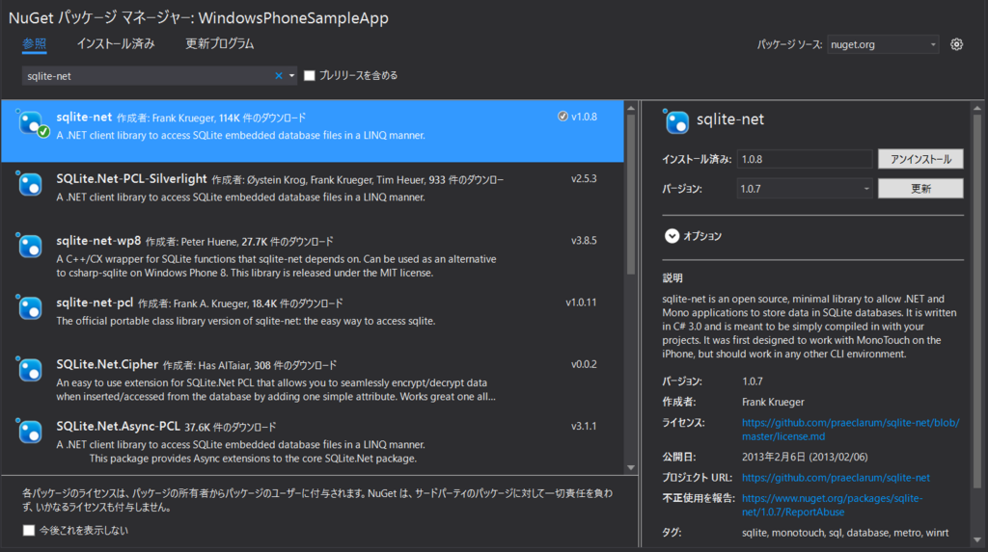
Task: Open the ReportAbuse nuget.org link
Action: tap(832, 505)
